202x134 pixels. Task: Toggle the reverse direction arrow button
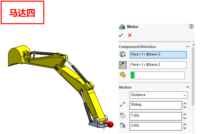(x=123, y=65)
